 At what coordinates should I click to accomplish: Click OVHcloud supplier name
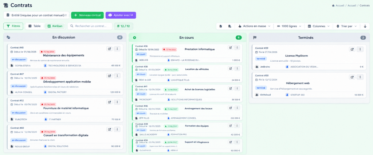(266, 95)
